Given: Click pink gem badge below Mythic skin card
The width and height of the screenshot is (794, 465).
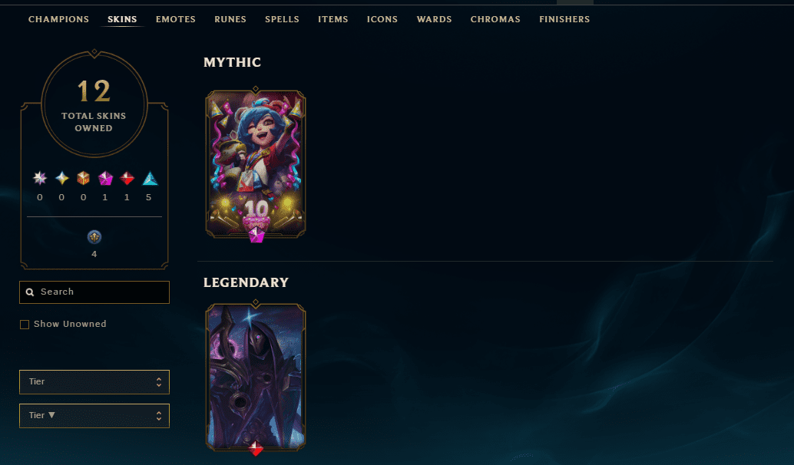Looking at the screenshot, I should (x=256, y=235).
